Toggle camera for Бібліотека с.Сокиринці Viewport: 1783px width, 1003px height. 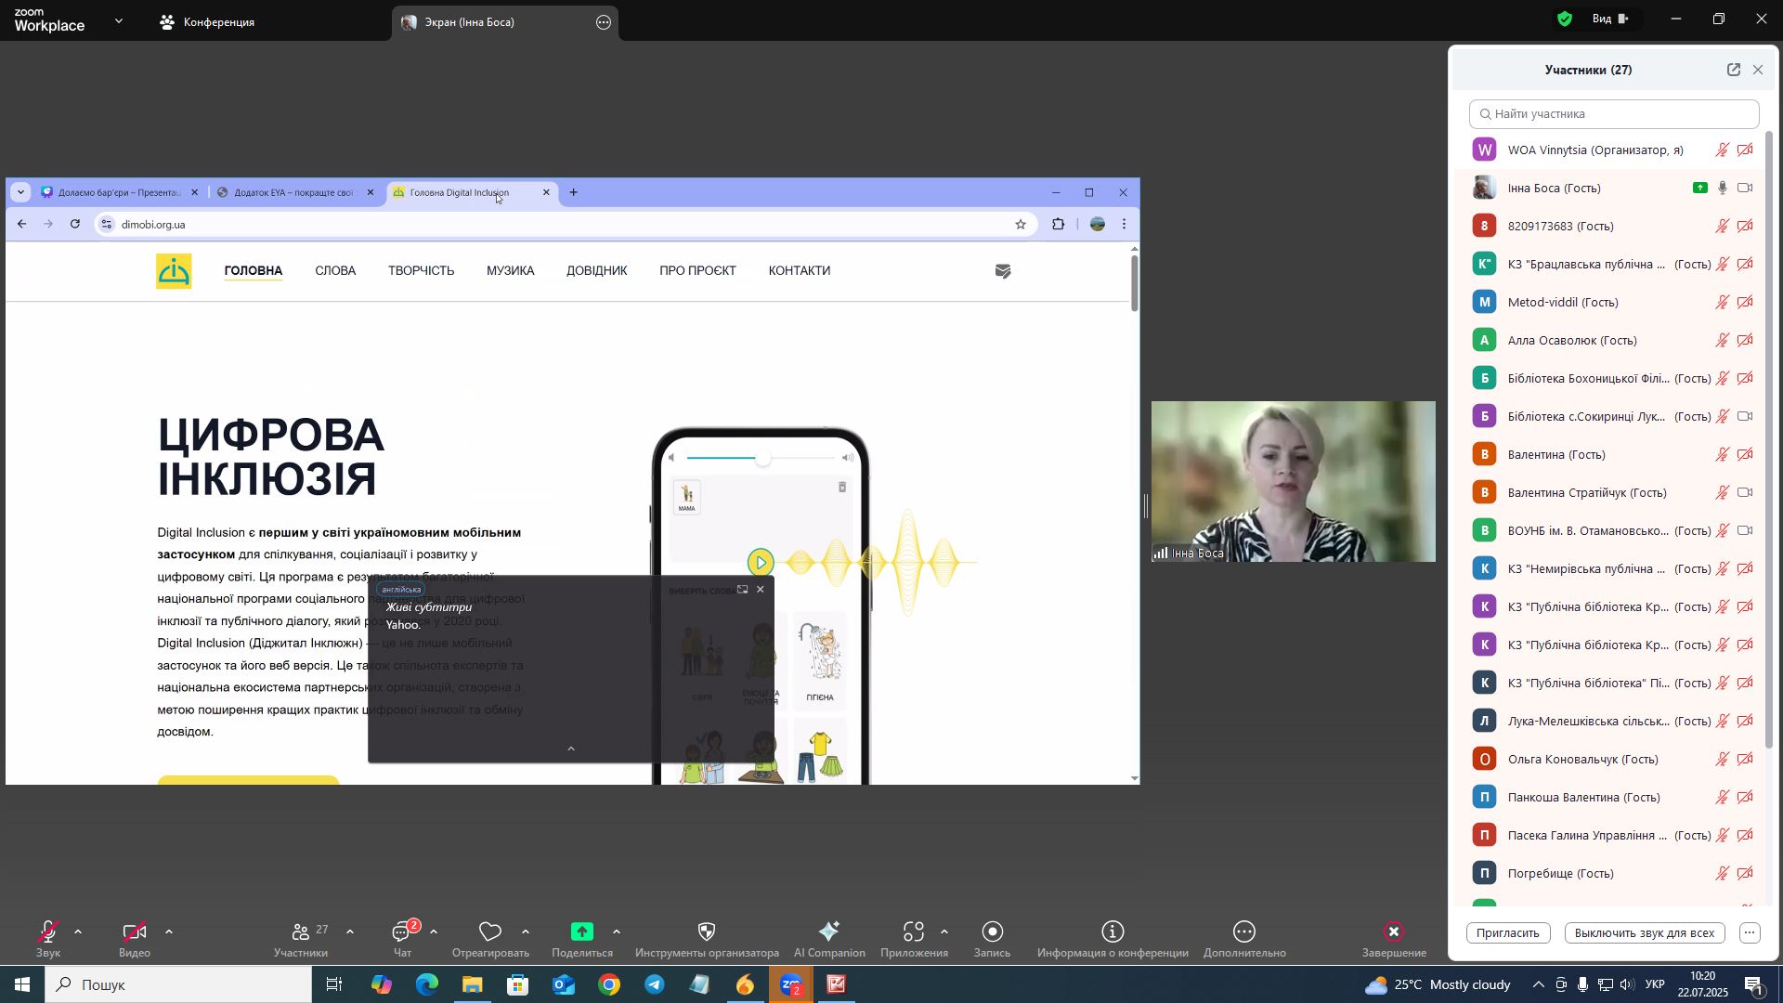click(x=1746, y=417)
